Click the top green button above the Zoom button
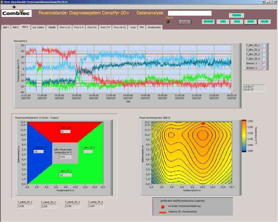This screenshot has width=278, height=222. (x=237, y=15)
